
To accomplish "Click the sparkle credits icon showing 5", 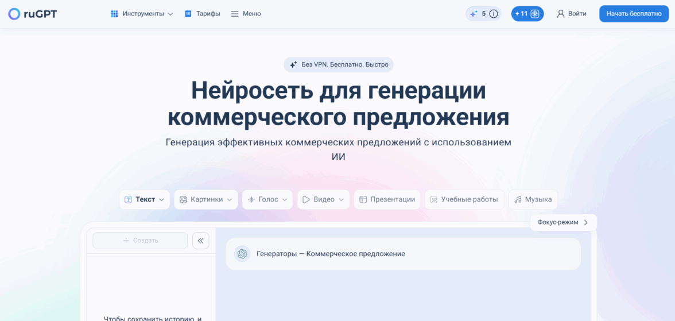I will coord(474,14).
